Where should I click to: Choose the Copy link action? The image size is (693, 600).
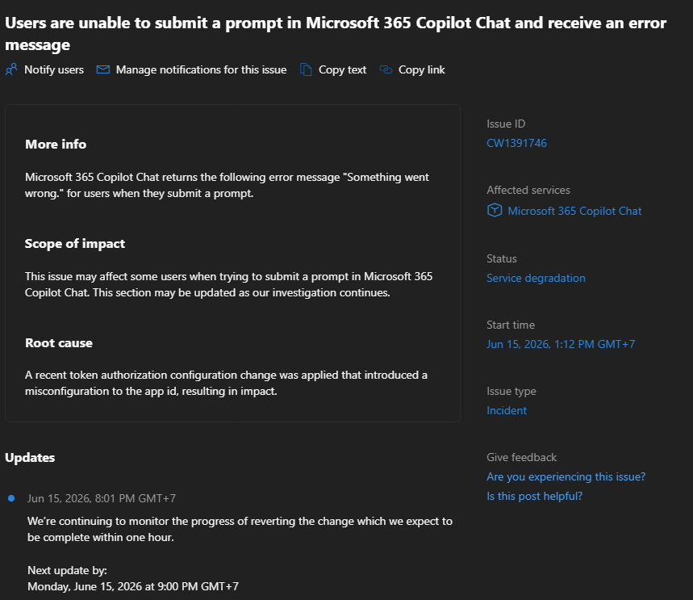tap(412, 69)
